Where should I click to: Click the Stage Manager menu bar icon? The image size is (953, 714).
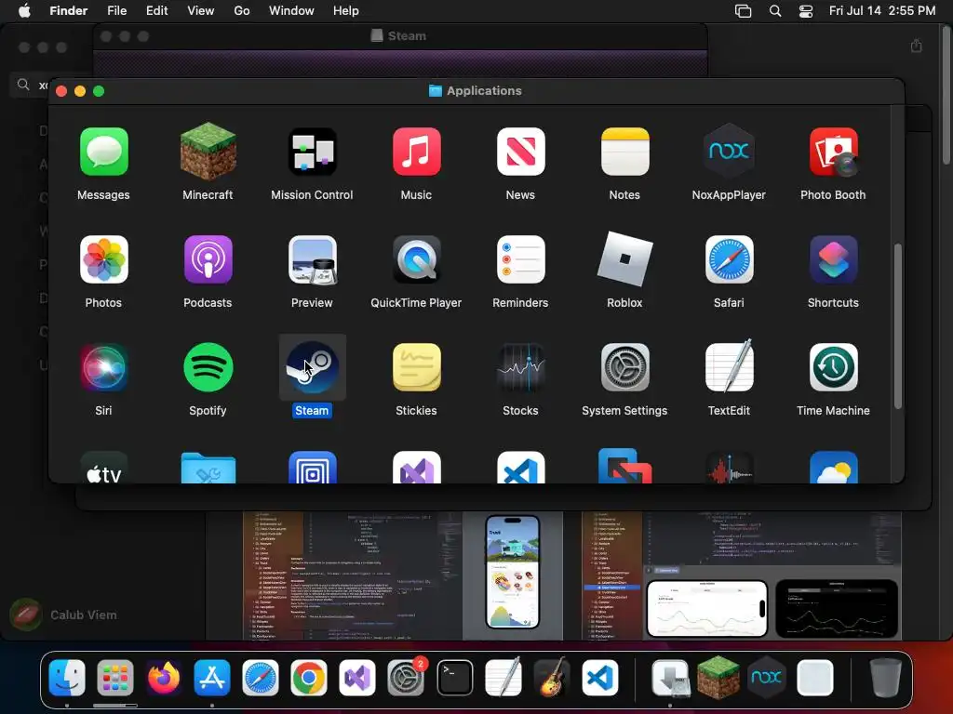(743, 11)
